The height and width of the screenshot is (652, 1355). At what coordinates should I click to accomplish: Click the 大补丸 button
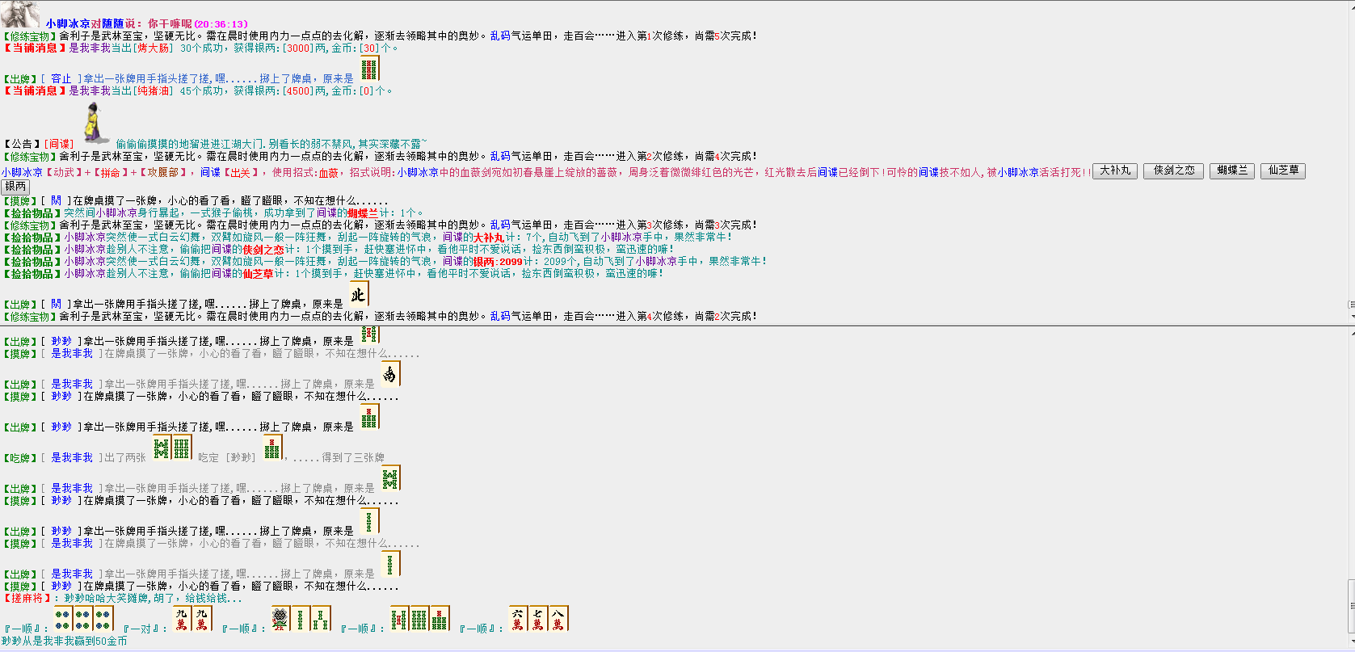point(1115,171)
